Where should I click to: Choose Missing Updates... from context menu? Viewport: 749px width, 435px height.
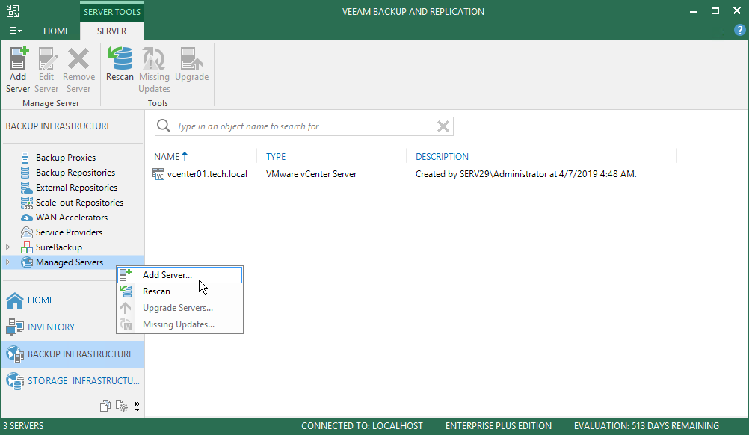(180, 324)
